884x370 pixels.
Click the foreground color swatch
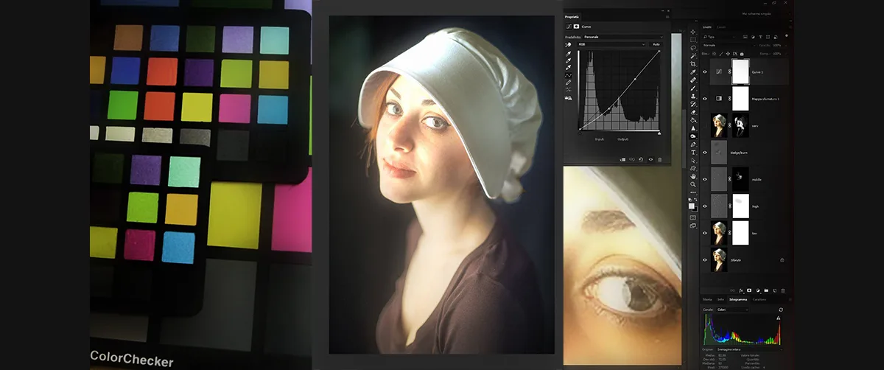[x=691, y=205]
